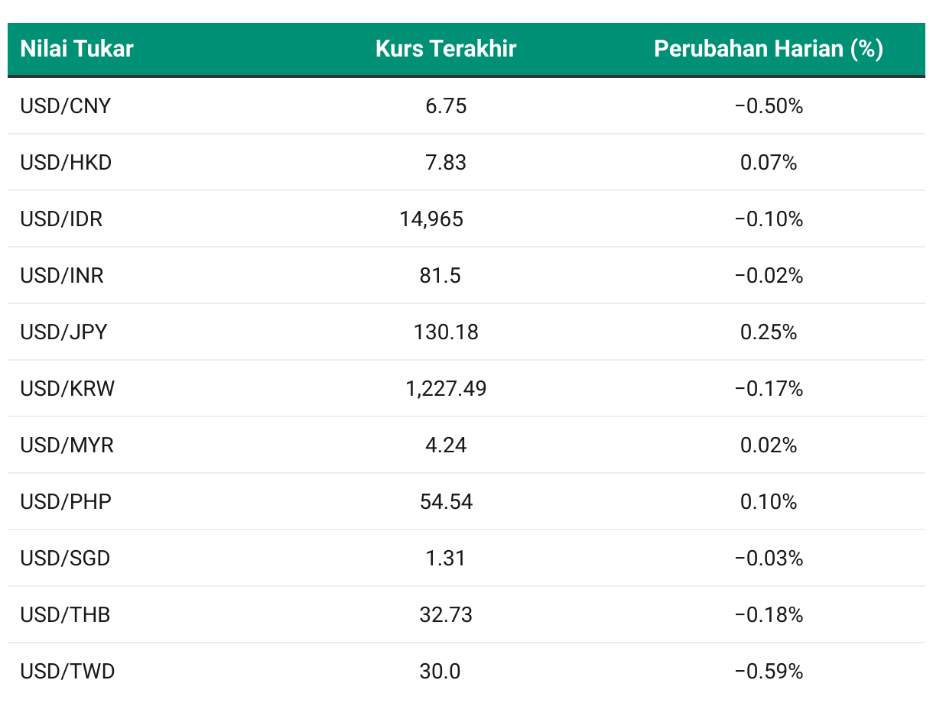Click the Kurs Terakhir column header
Viewport: 933px width, 706px height.
[x=446, y=49]
